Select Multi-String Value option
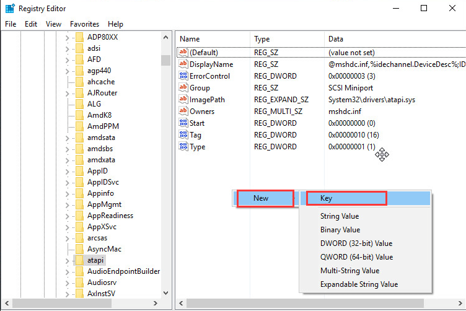 pyautogui.click(x=365, y=271)
